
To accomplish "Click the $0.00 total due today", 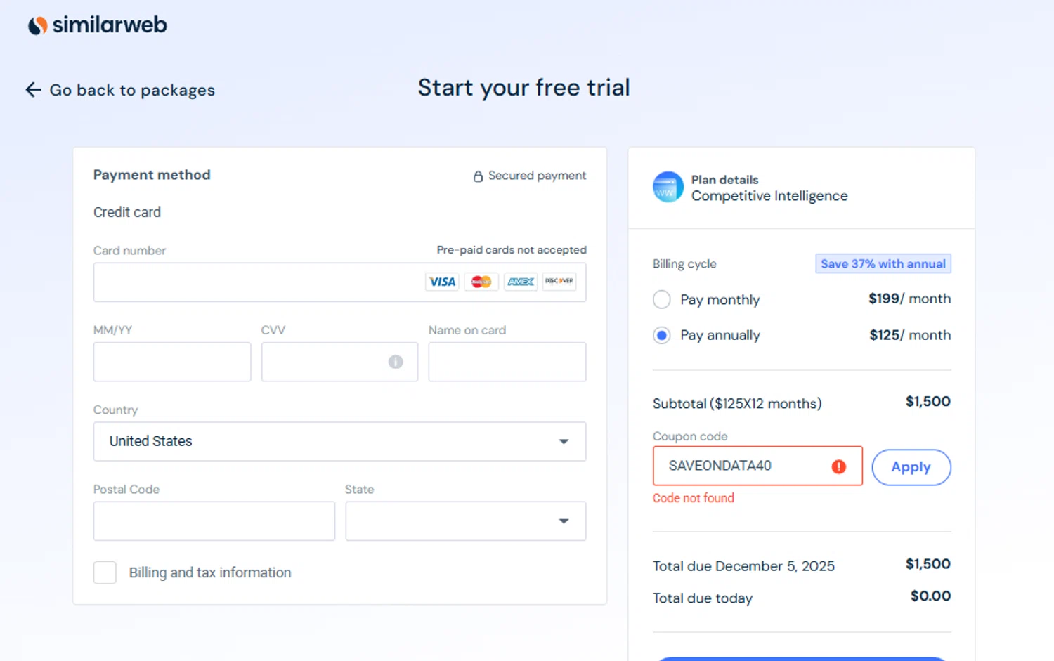I will (x=931, y=596).
